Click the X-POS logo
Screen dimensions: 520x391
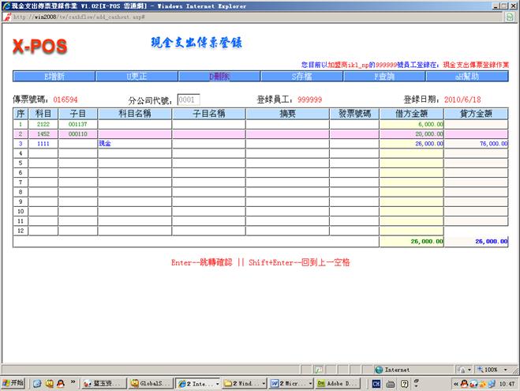click(39, 47)
